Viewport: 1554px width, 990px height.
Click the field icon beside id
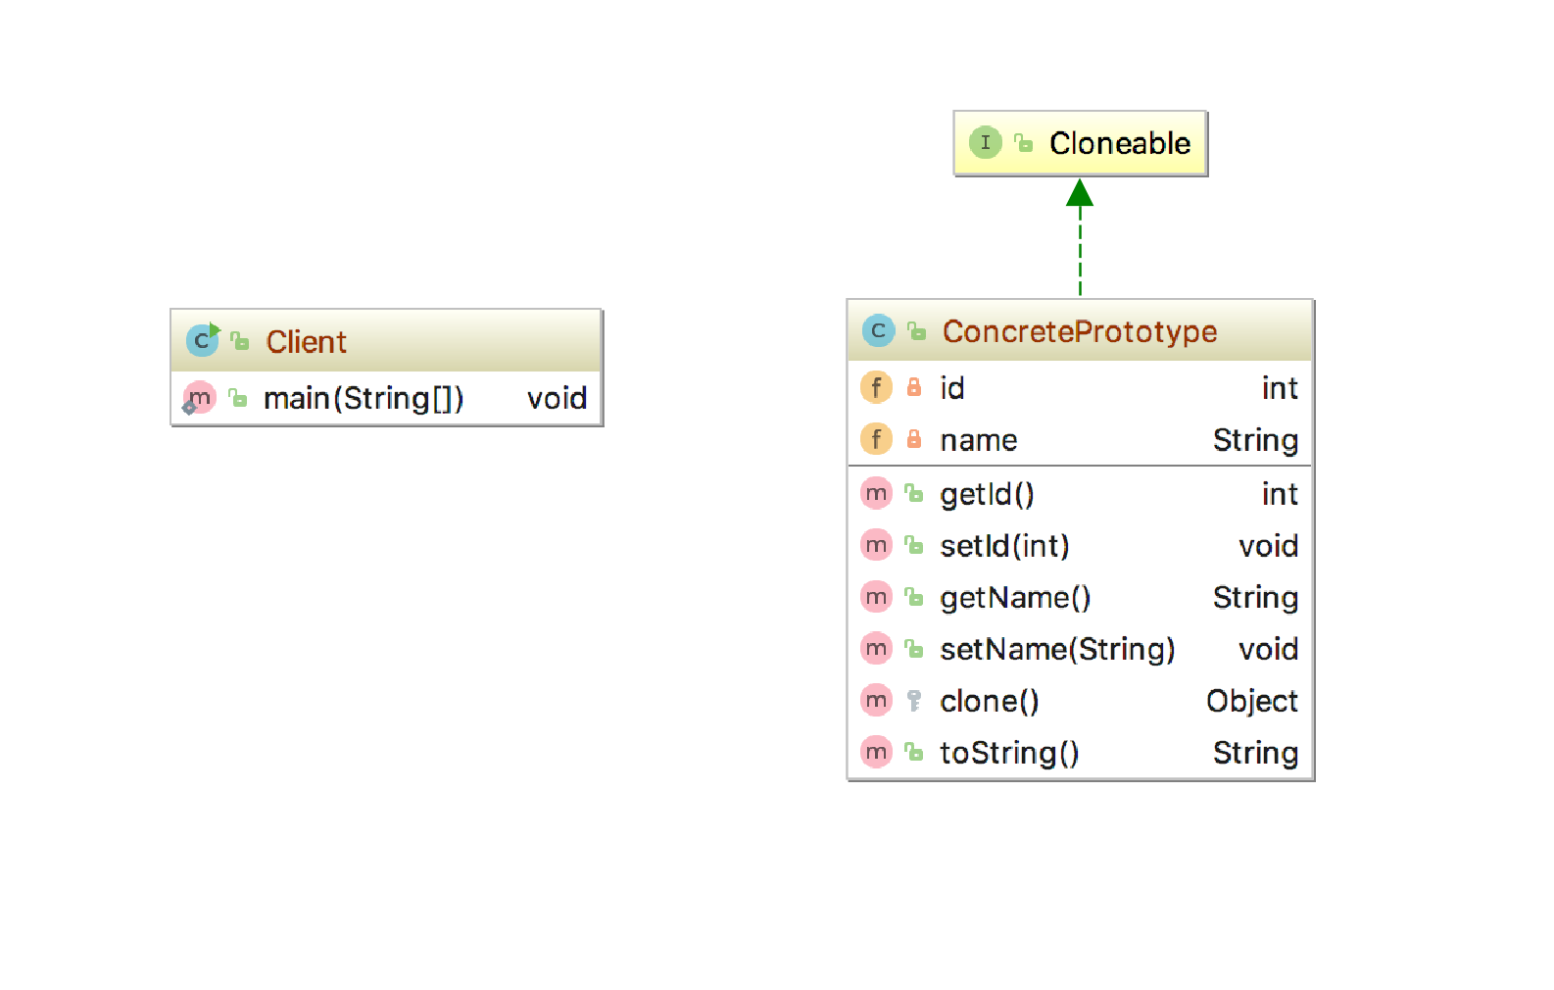876,388
